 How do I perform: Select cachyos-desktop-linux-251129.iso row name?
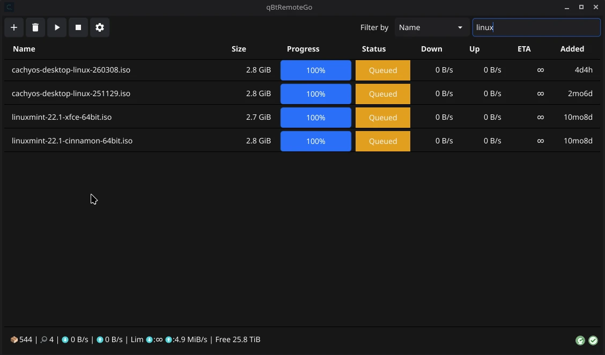(71, 93)
